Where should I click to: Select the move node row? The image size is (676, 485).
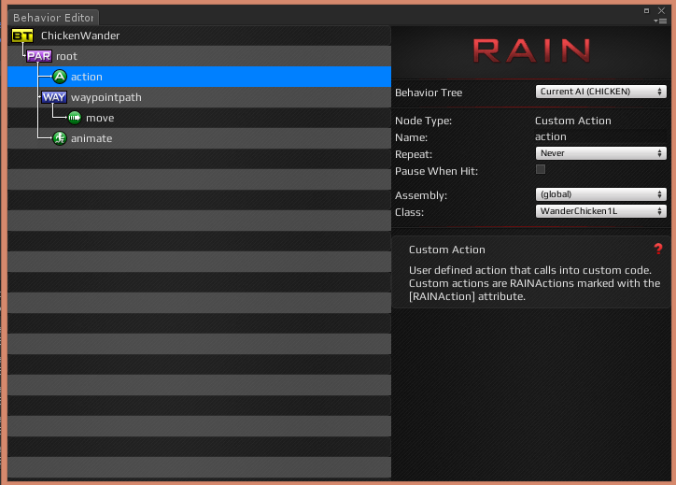[x=199, y=118]
